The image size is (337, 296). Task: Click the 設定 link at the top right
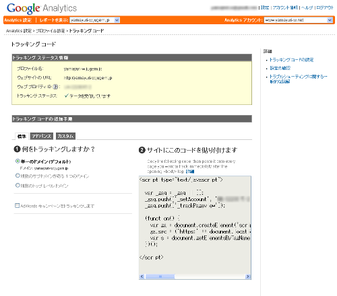pos(265,7)
